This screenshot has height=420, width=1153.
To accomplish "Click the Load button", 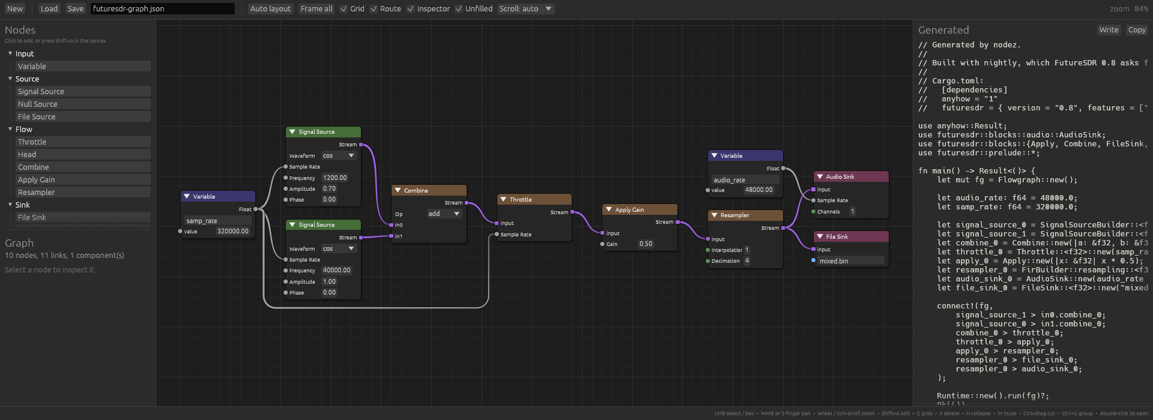I will pyautogui.click(x=49, y=8).
